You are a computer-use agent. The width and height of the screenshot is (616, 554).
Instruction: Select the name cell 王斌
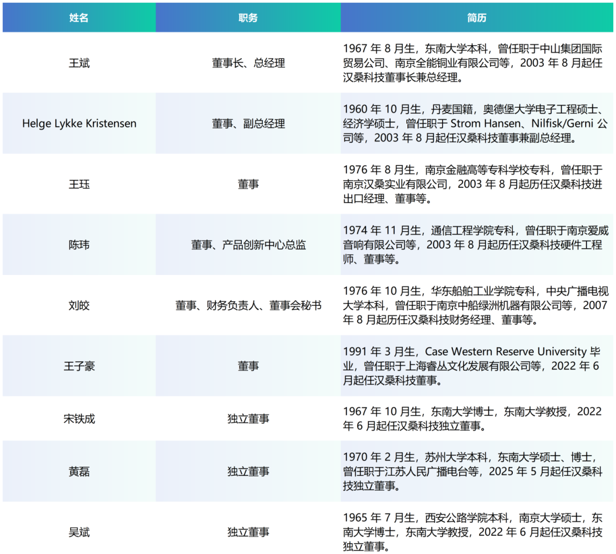pyautogui.click(x=79, y=63)
